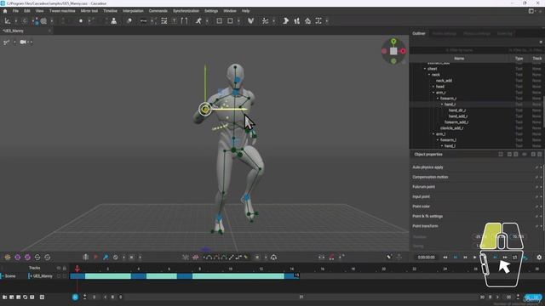Image resolution: width=545 pixels, height=306 pixels.
Task: Select forearm_add_r in the Outliner
Action: (456, 122)
